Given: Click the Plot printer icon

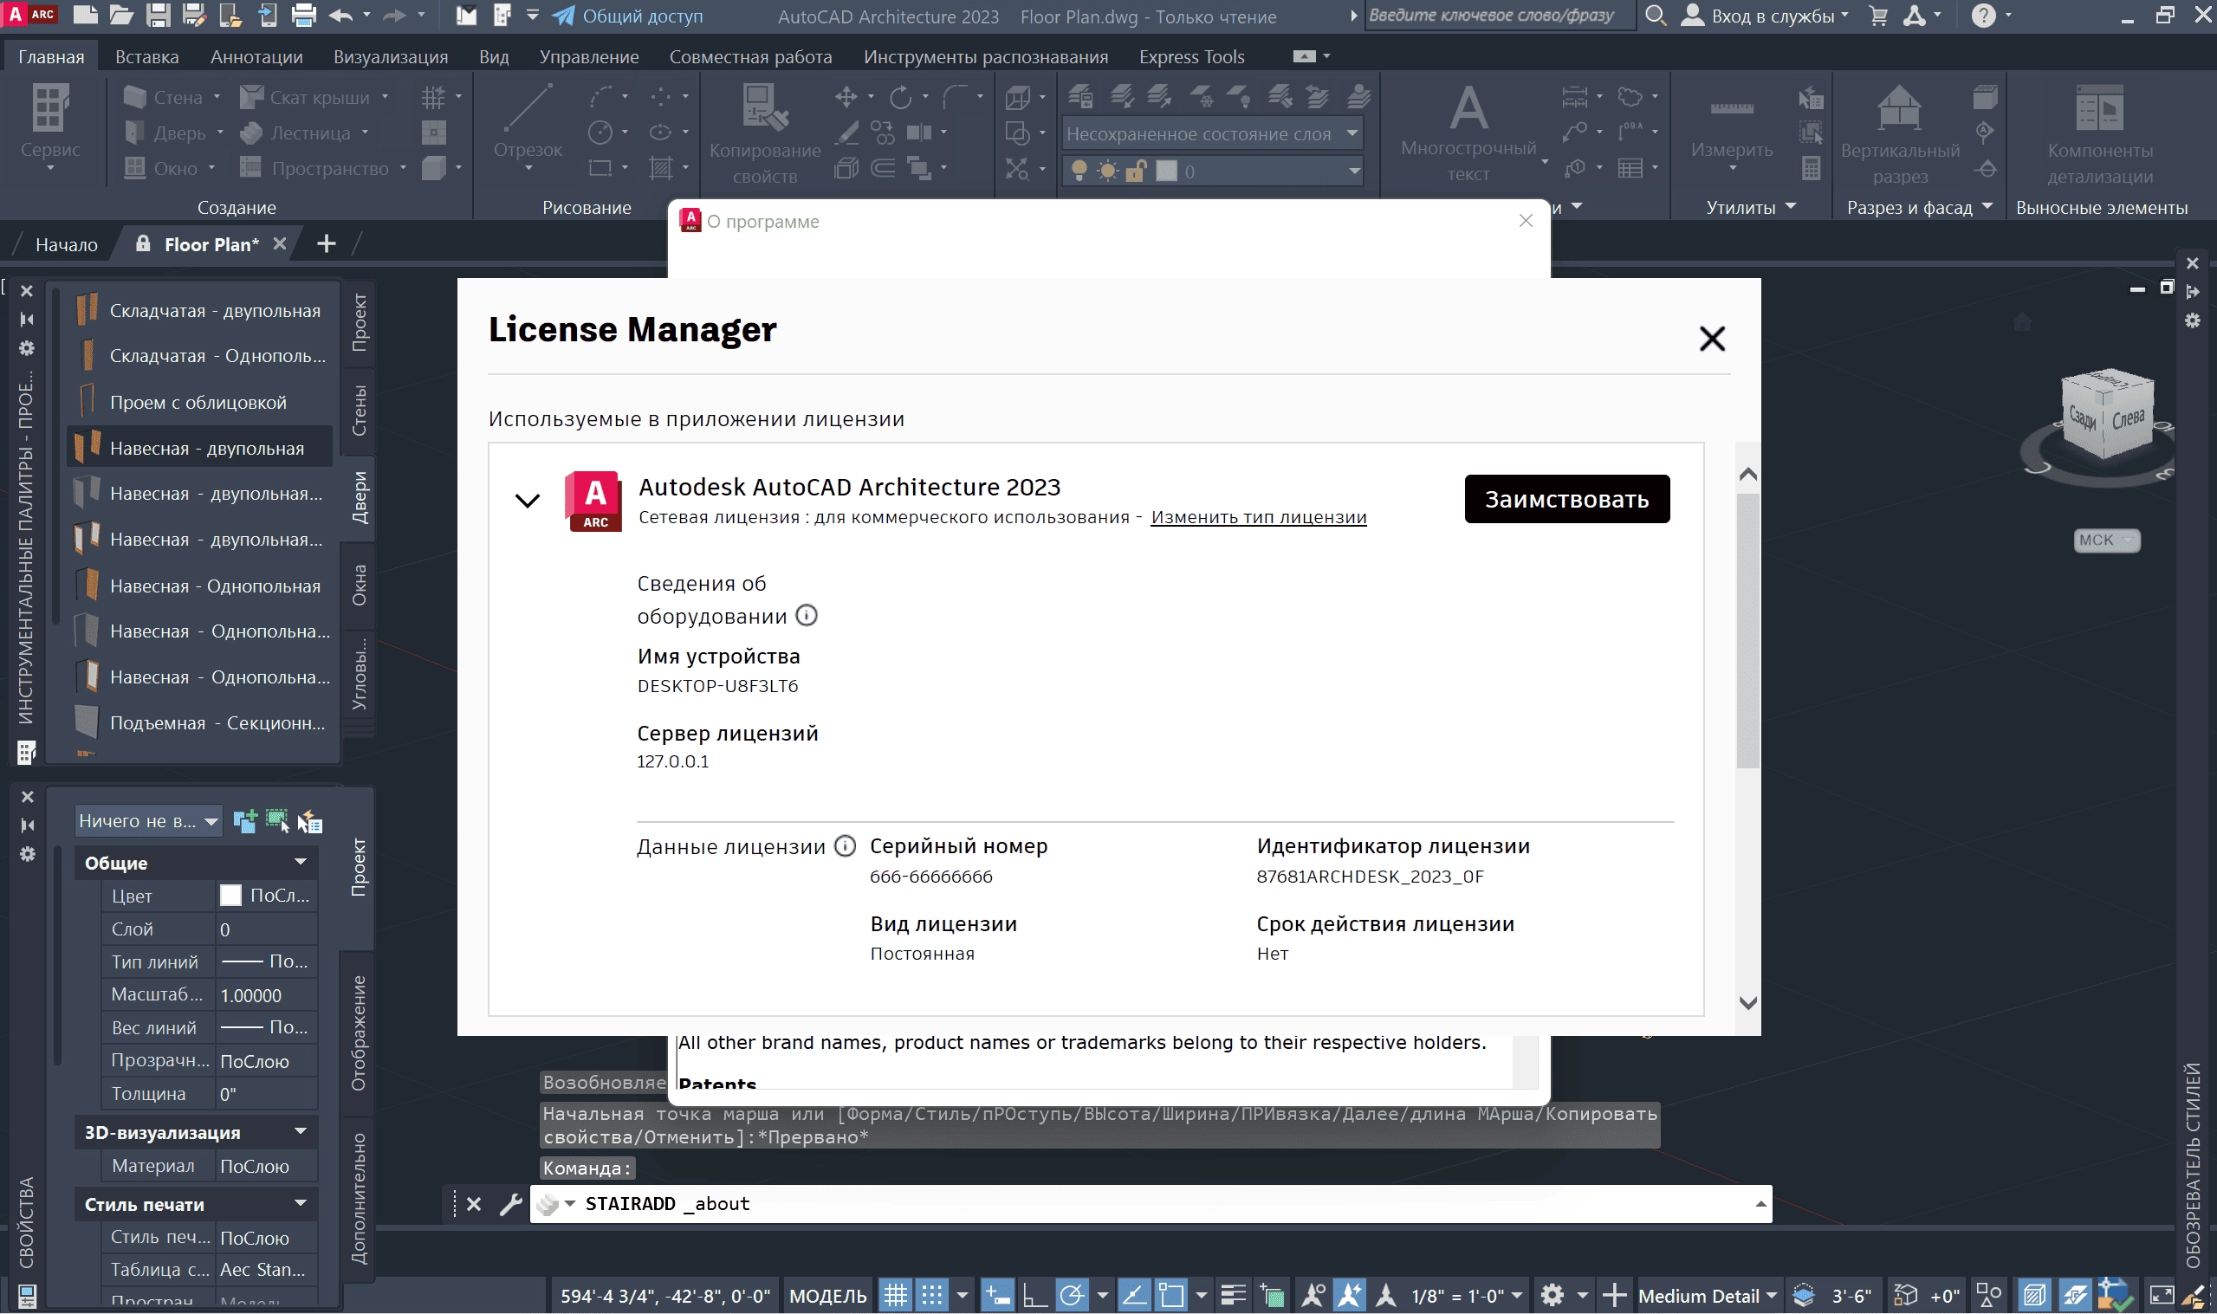Looking at the screenshot, I should click(x=304, y=15).
